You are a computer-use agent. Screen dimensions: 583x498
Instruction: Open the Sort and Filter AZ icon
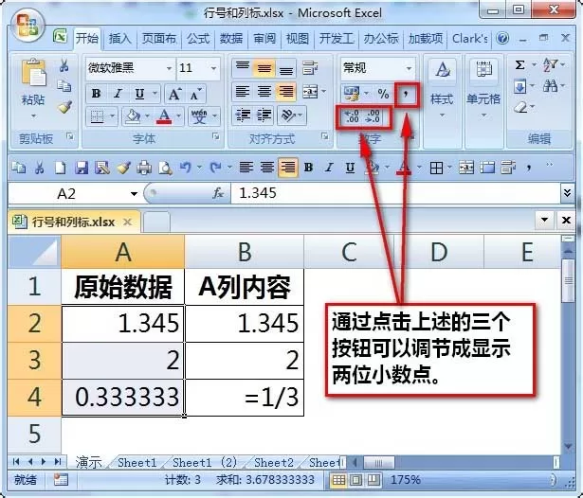pyautogui.click(x=550, y=65)
